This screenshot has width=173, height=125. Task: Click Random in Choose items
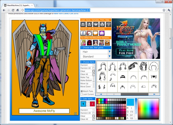click(88, 65)
